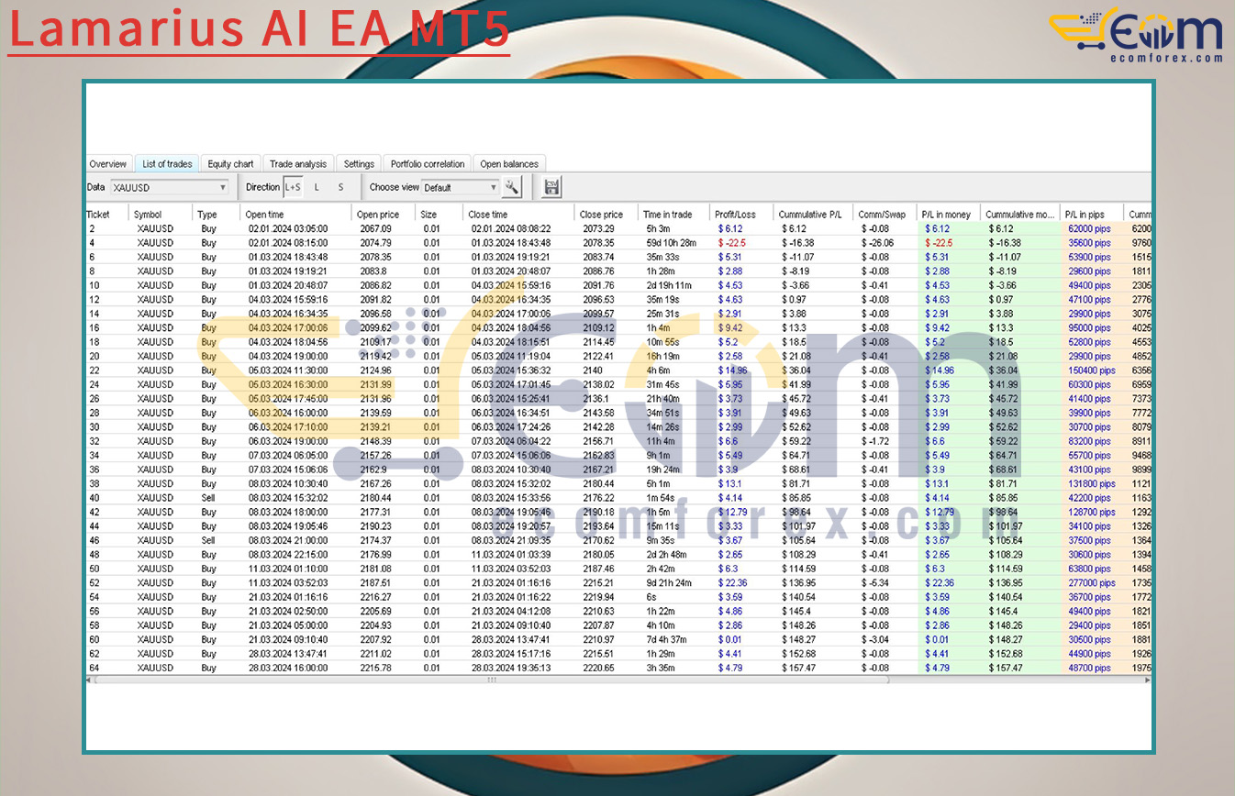Select close time 28.03.2024 19:35:13
Screen dimensions: 1235x796
[511, 668]
